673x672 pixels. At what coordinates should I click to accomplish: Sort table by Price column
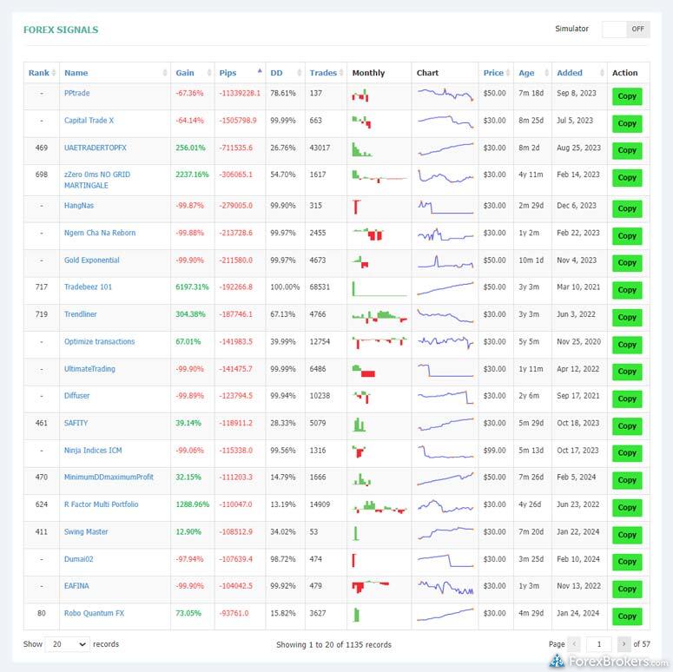[x=493, y=73]
